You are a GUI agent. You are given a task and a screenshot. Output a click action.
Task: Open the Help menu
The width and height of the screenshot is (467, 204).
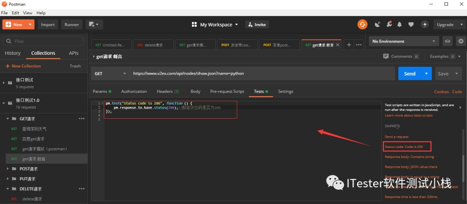click(x=41, y=13)
